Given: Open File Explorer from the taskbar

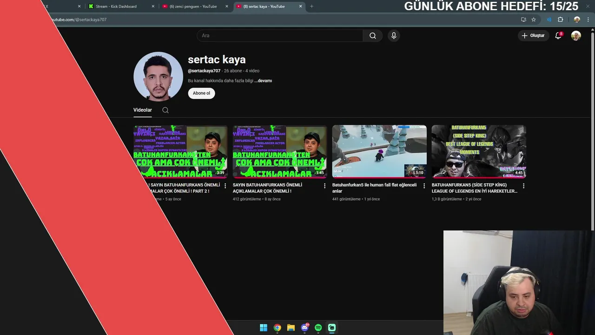Looking at the screenshot, I should (291, 328).
